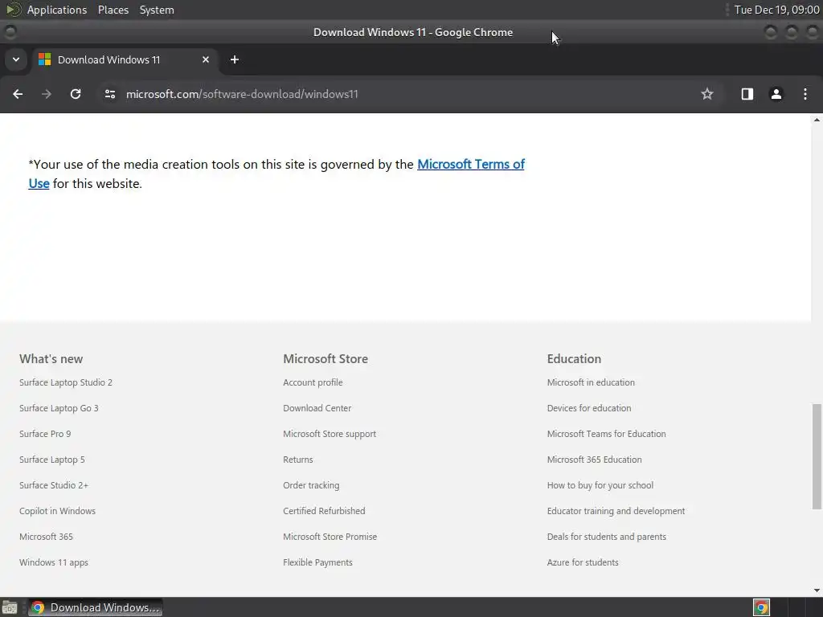Open the Applications menu
This screenshot has height=617, width=823.
[57, 10]
